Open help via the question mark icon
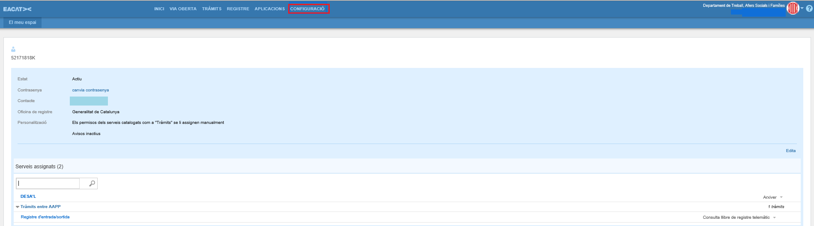This screenshot has height=226, width=814. (x=809, y=9)
